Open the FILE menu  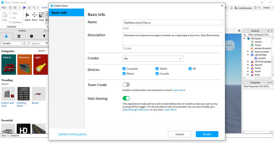[4, 8]
